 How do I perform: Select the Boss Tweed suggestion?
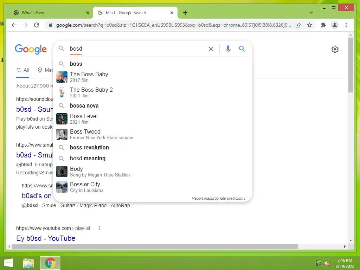click(153, 134)
